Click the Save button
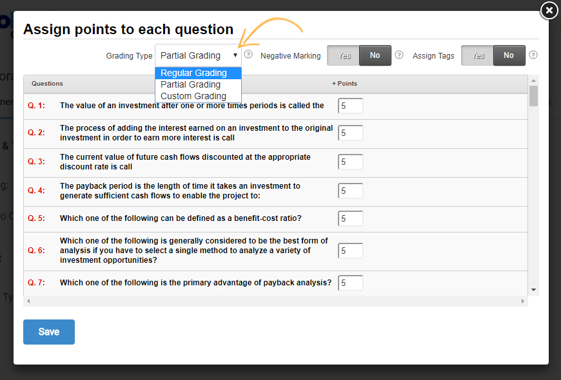The image size is (561, 380). [49, 332]
